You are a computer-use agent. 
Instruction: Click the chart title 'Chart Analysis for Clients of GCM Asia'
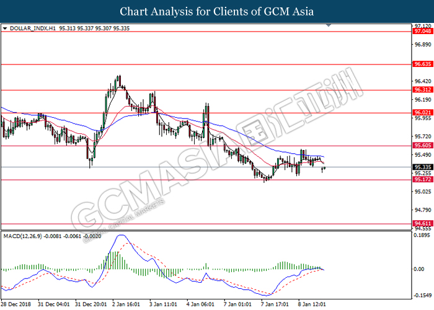tap(216, 11)
